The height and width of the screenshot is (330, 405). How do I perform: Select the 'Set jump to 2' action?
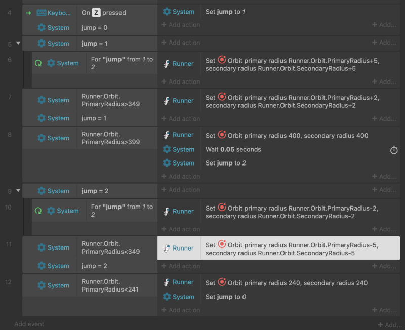tap(226, 163)
